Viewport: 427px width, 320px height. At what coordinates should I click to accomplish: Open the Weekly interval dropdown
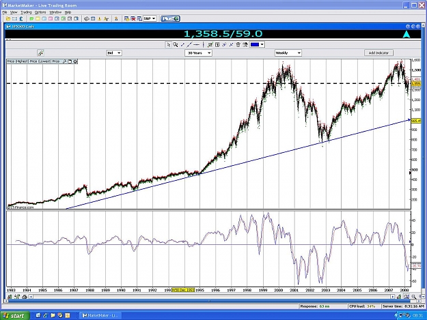point(288,53)
